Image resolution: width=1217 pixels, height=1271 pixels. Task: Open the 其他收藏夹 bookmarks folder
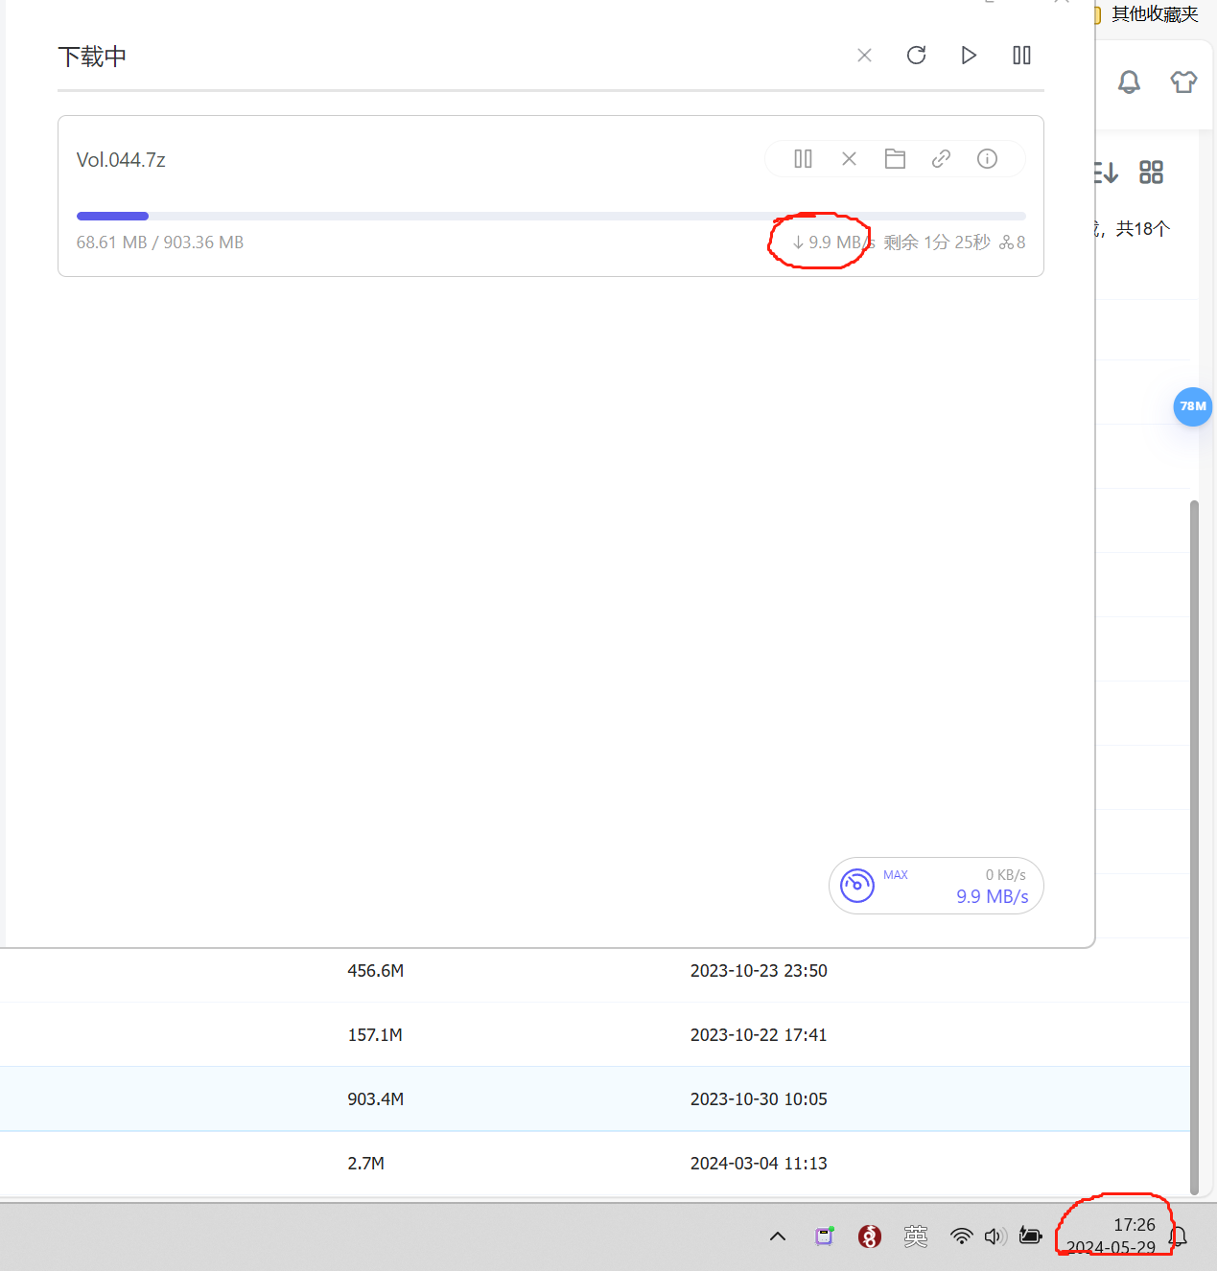1147,14
